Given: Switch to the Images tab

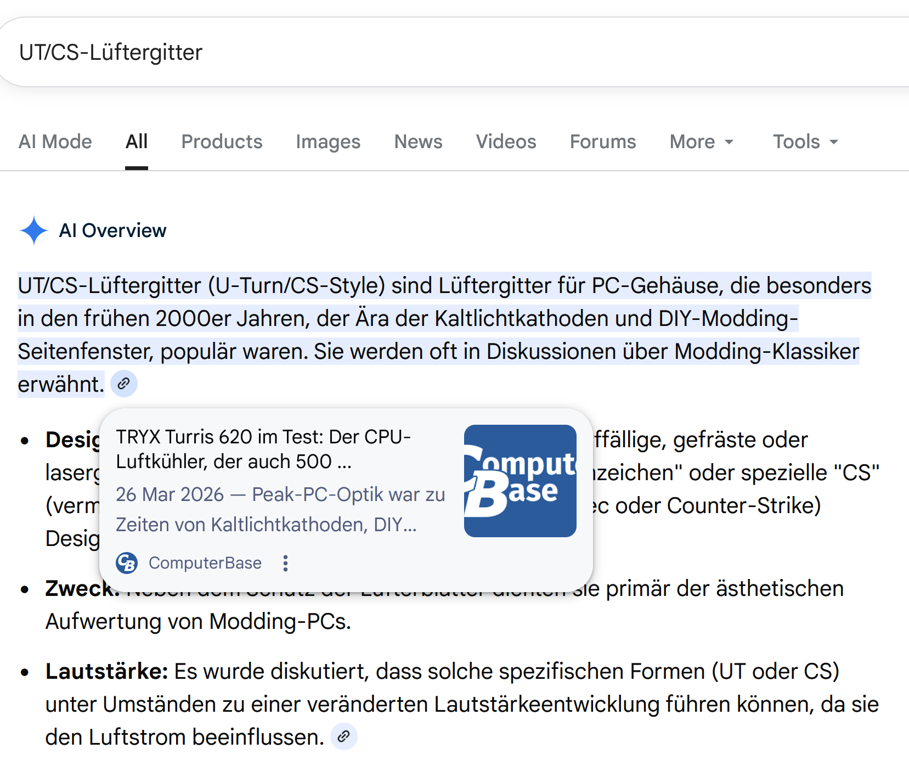Looking at the screenshot, I should (328, 142).
